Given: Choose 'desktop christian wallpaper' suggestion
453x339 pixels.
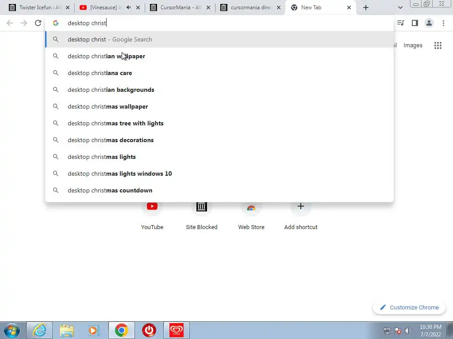Looking at the screenshot, I should tap(219, 56).
